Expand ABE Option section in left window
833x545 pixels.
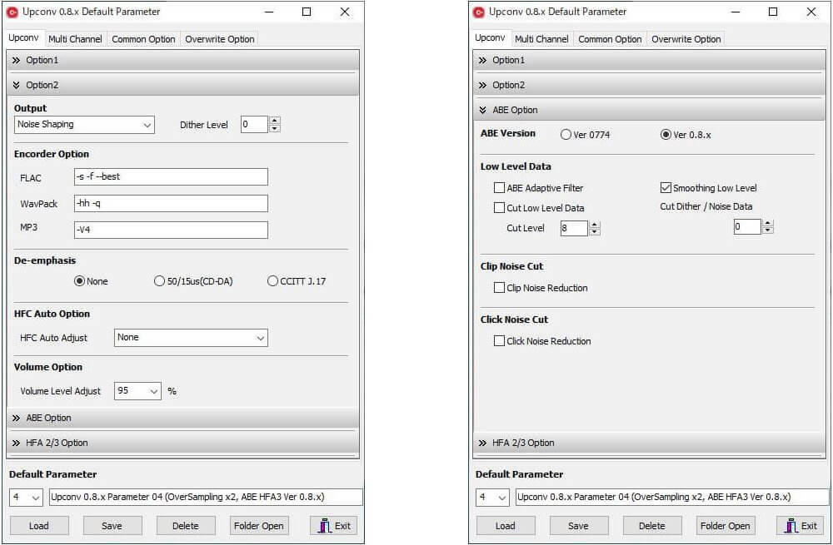[x=182, y=418]
